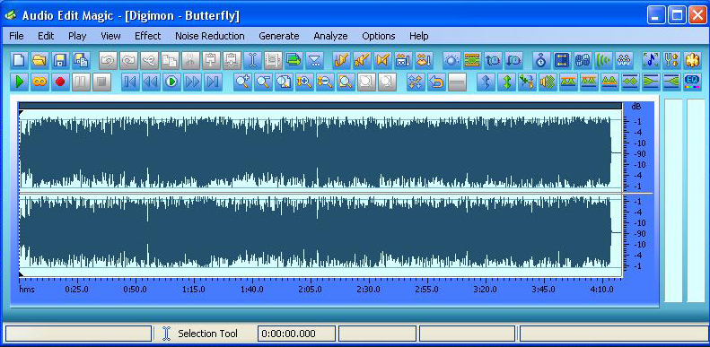Create a new audio file
Viewport: 710px width, 347px height.
(x=19, y=60)
